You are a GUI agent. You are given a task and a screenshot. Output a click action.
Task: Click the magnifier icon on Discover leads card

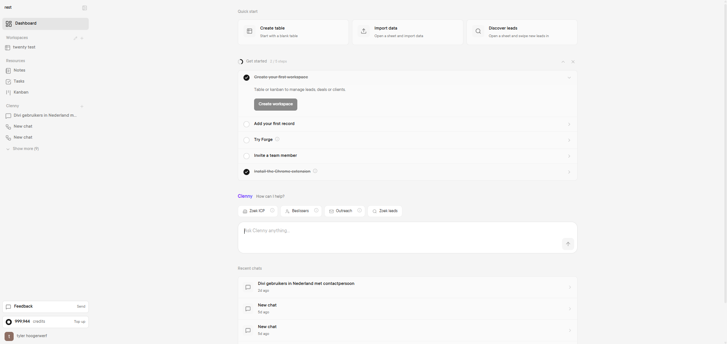click(x=478, y=31)
